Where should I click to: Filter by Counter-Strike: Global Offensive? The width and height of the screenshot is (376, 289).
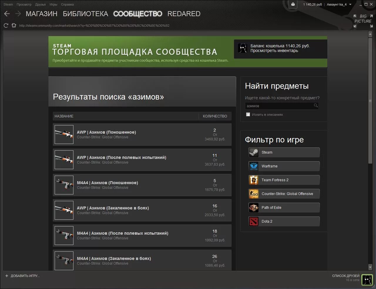(x=284, y=194)
